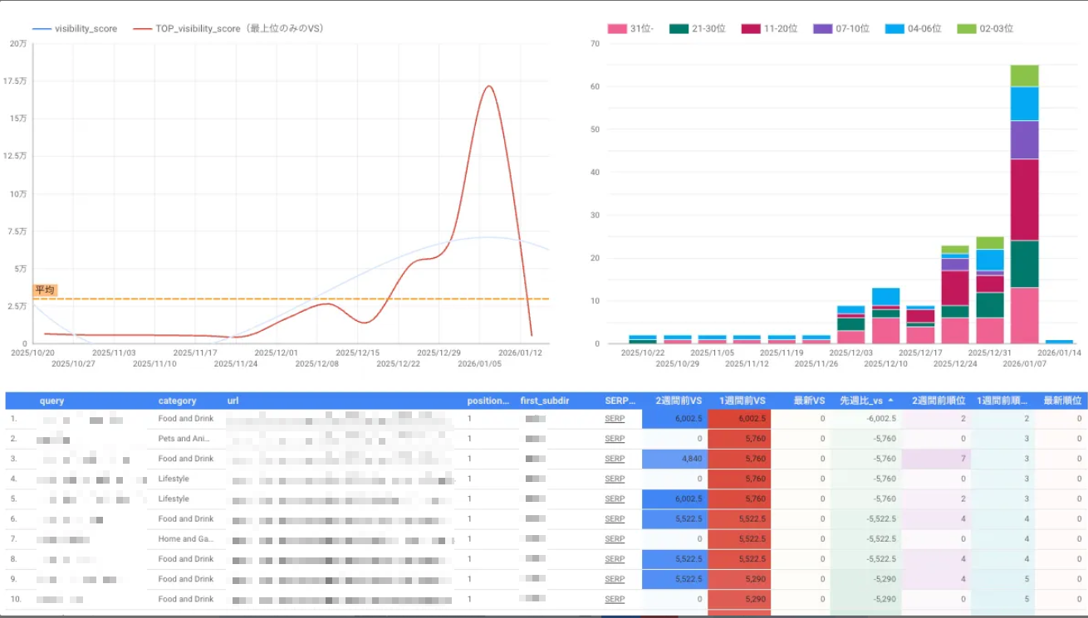
Task: Open the SERP link in row 10
Action: [615, 600]
